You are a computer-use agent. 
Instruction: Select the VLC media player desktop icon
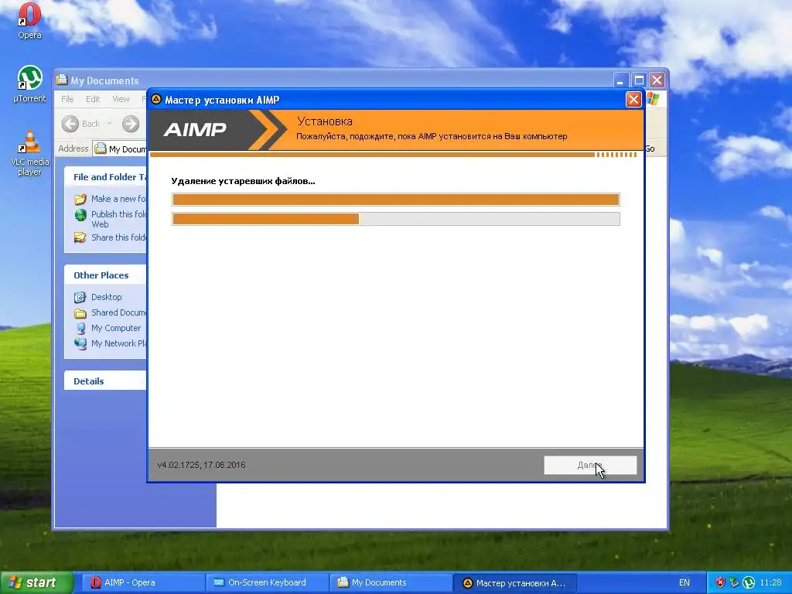[x=30, y=152]
